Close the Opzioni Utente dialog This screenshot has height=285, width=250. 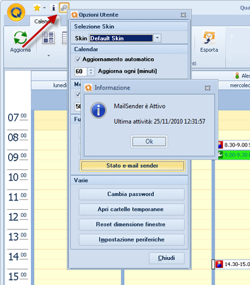(183, 15)
